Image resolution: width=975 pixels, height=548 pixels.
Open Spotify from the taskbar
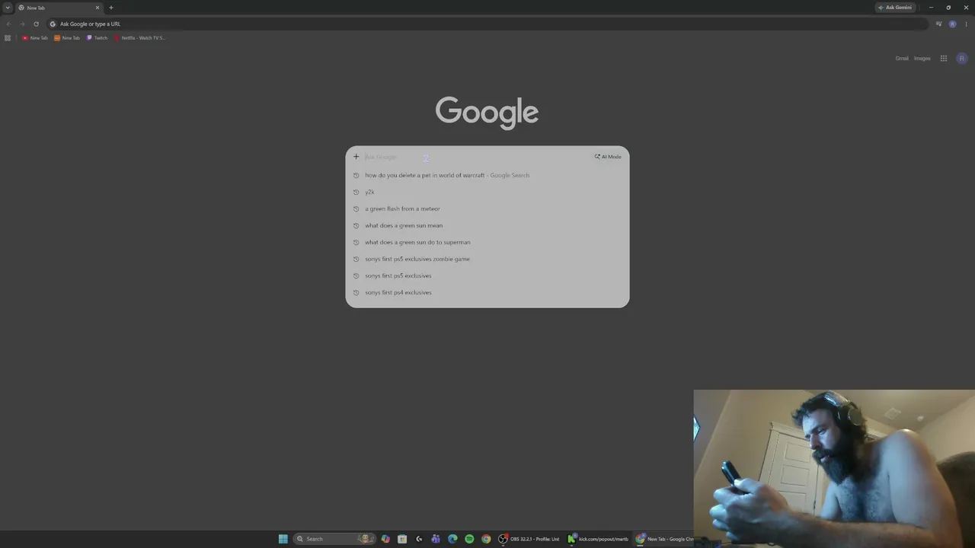[469, 539]
